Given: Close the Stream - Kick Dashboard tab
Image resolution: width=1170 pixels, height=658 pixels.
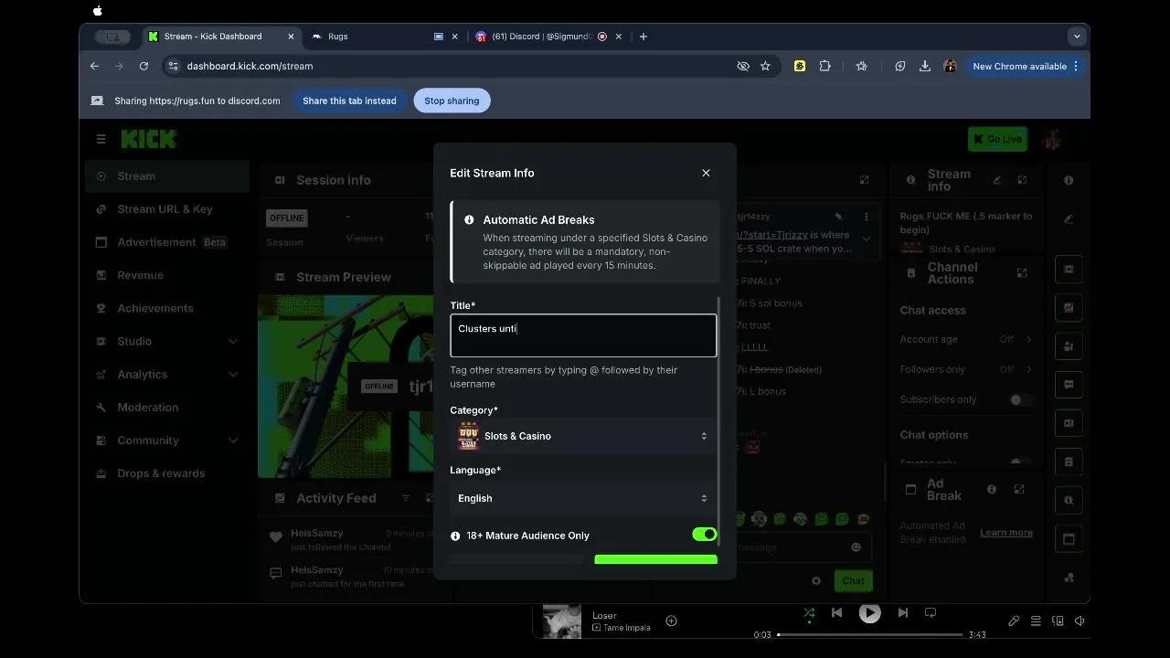Looking at the screenshot, I should (292, 37).
